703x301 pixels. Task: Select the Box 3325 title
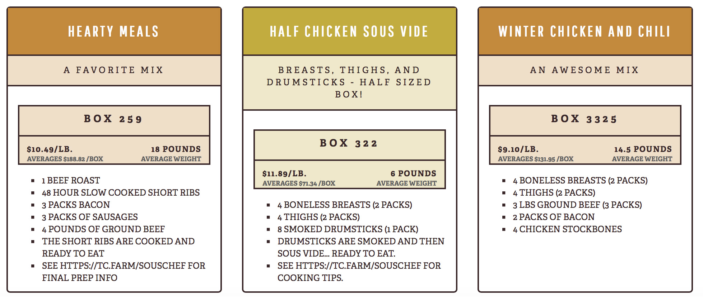(x=584, y=119)
